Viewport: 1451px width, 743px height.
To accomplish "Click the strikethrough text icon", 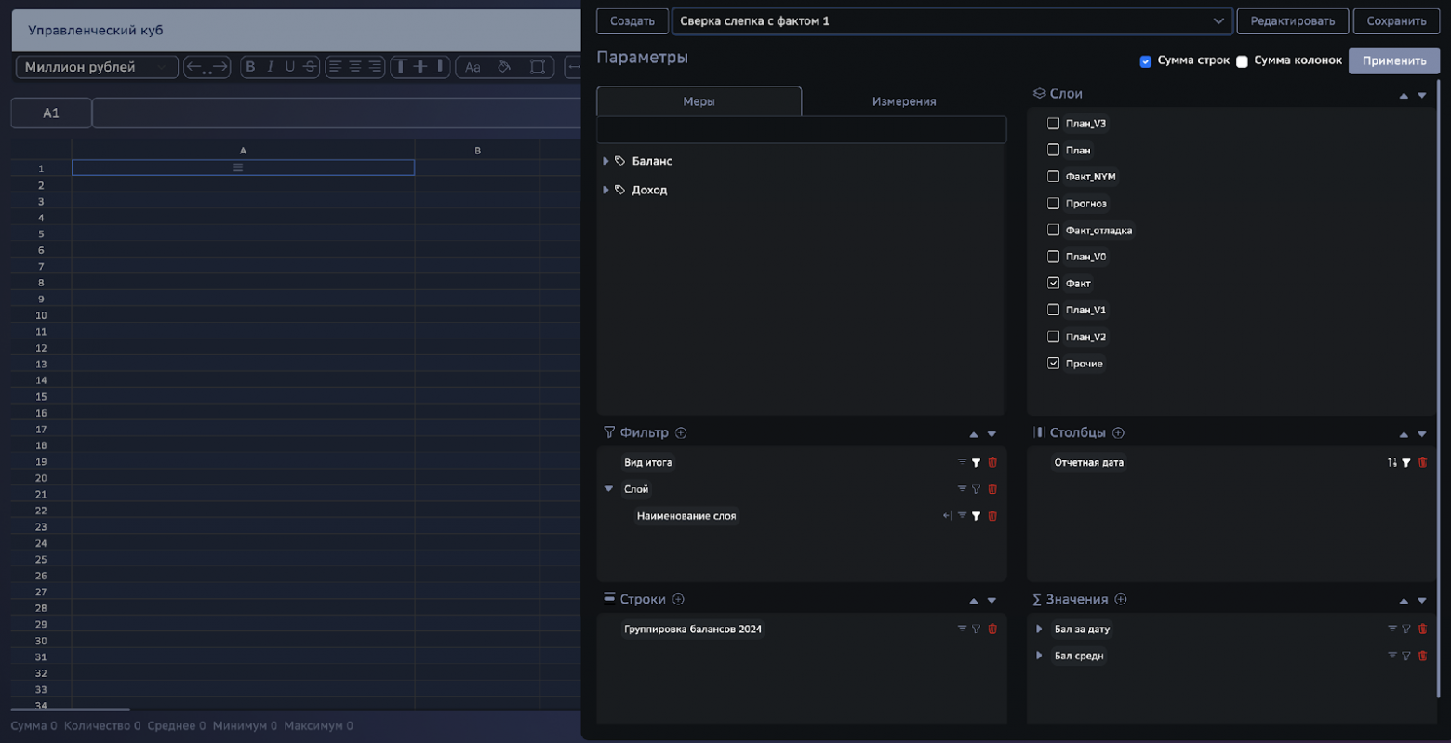I will [310, 67].
